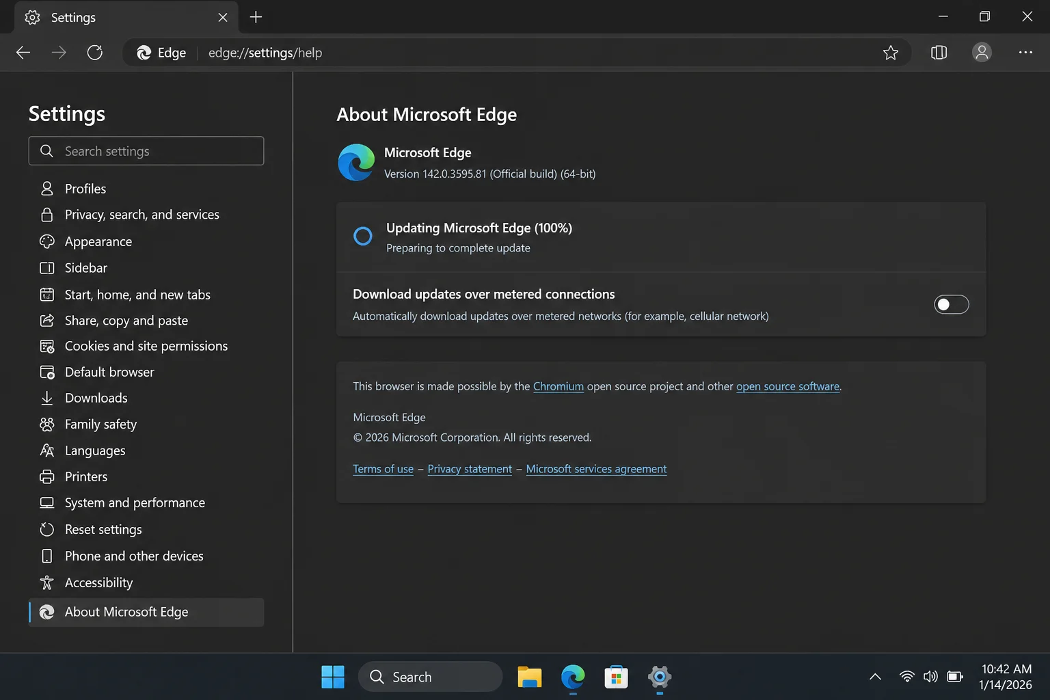Click the Edge site identity badge

[161, 53]
